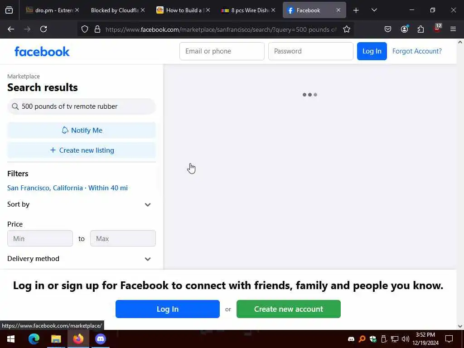Screen dimensions: 464x348
Task: Click the URL address bar
Action: (221, 29)
